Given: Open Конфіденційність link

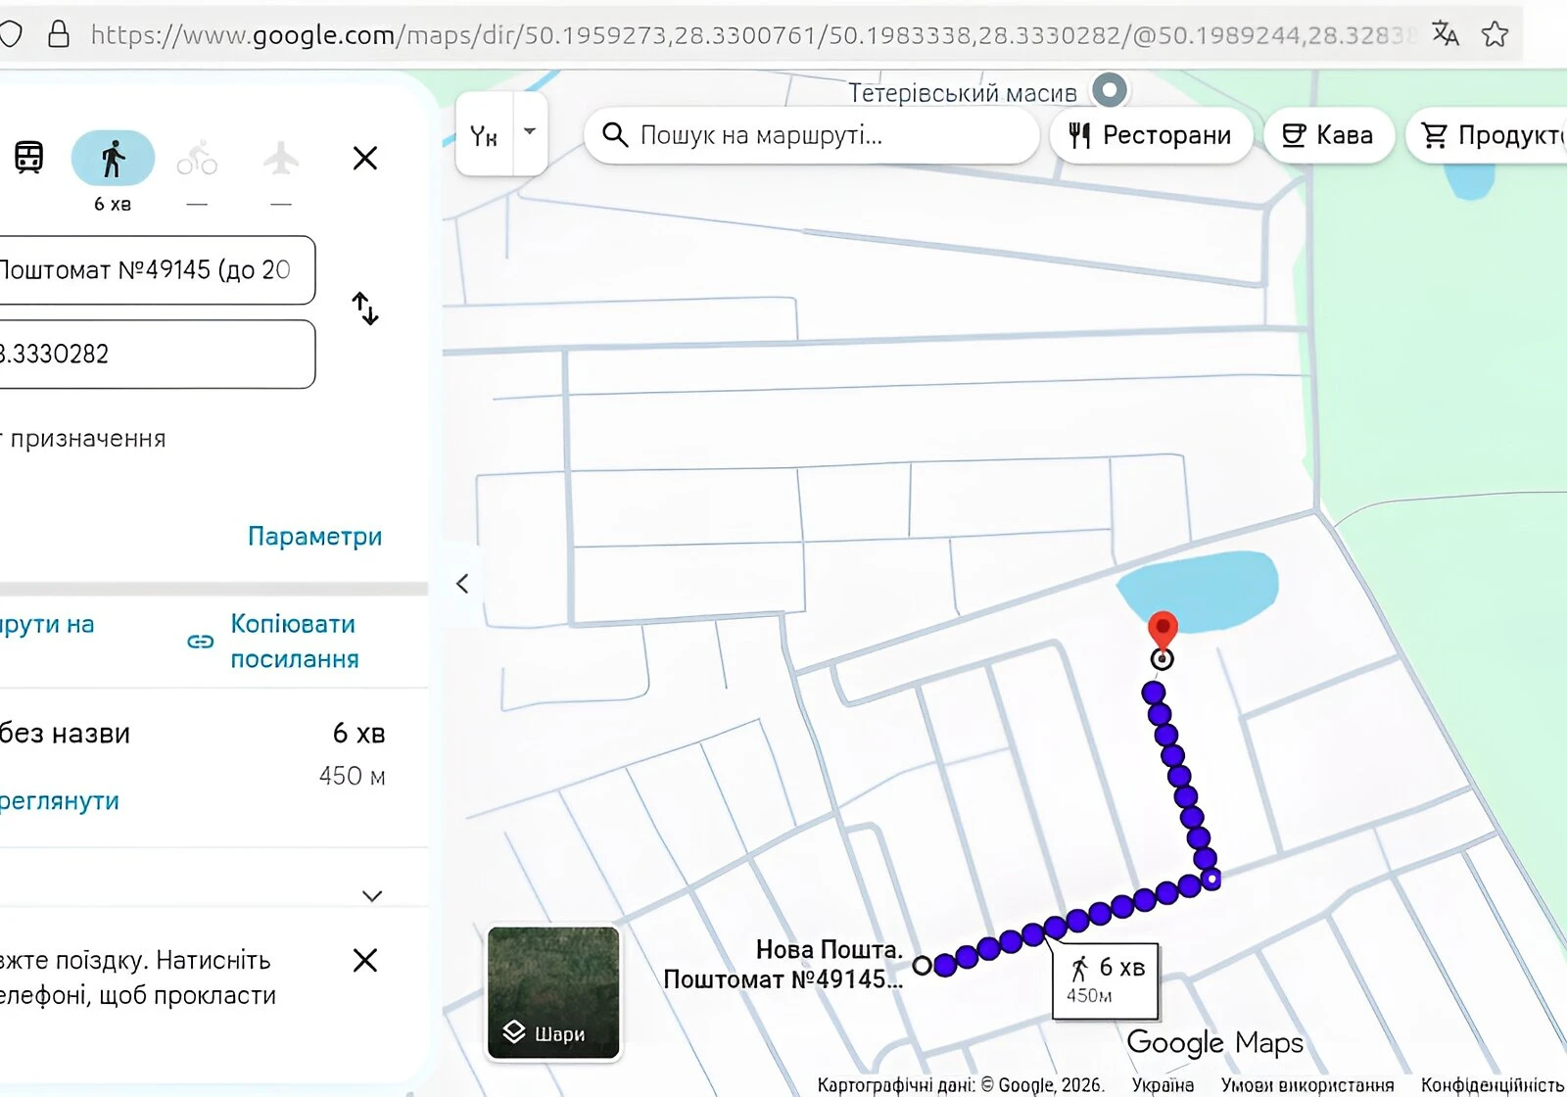Looking at the screenshot, I should point(1493,1085).
